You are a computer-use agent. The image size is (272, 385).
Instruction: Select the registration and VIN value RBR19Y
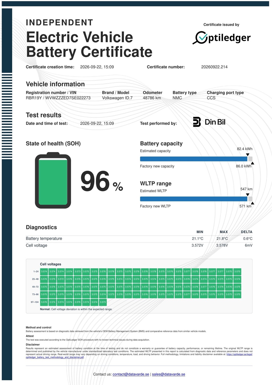coord(58,98)
